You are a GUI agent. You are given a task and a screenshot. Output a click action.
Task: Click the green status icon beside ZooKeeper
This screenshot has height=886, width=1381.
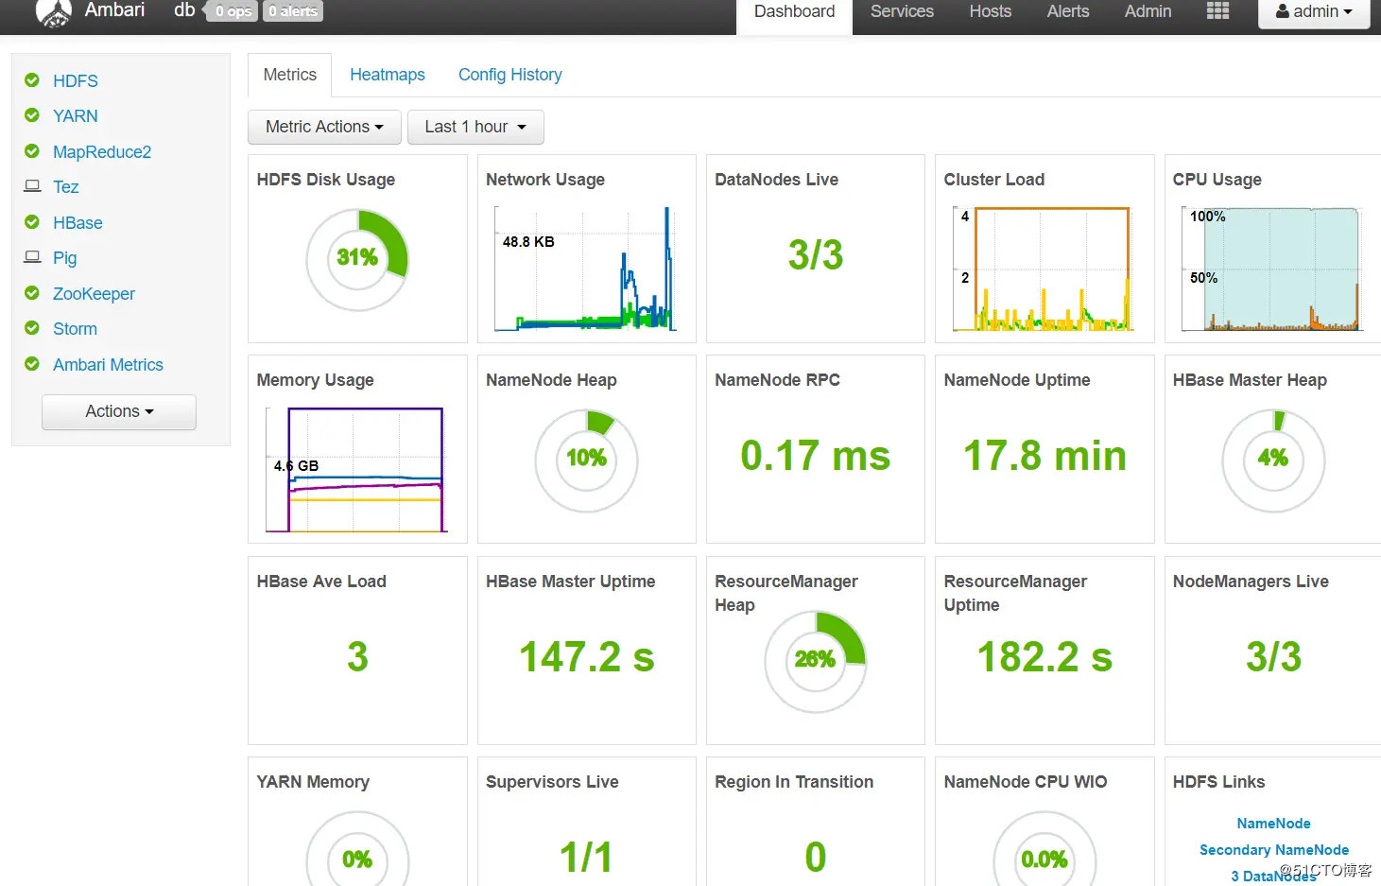pos(32,293)
